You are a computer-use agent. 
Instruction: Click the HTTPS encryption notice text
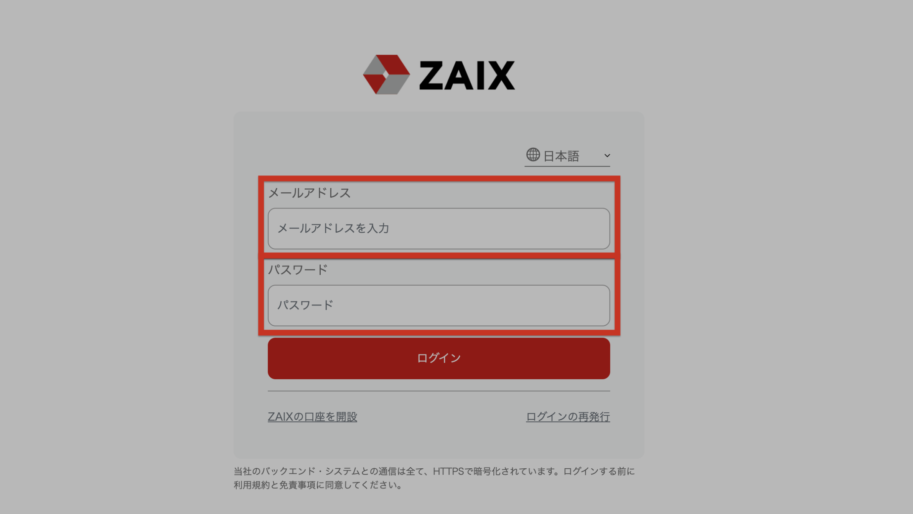pos(434,471)
